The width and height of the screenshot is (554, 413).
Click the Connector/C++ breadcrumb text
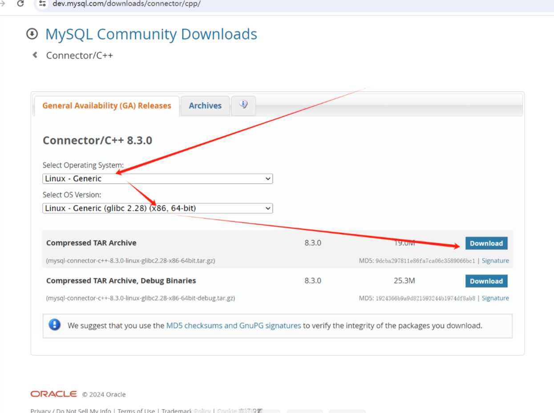[x=80, y=56]
